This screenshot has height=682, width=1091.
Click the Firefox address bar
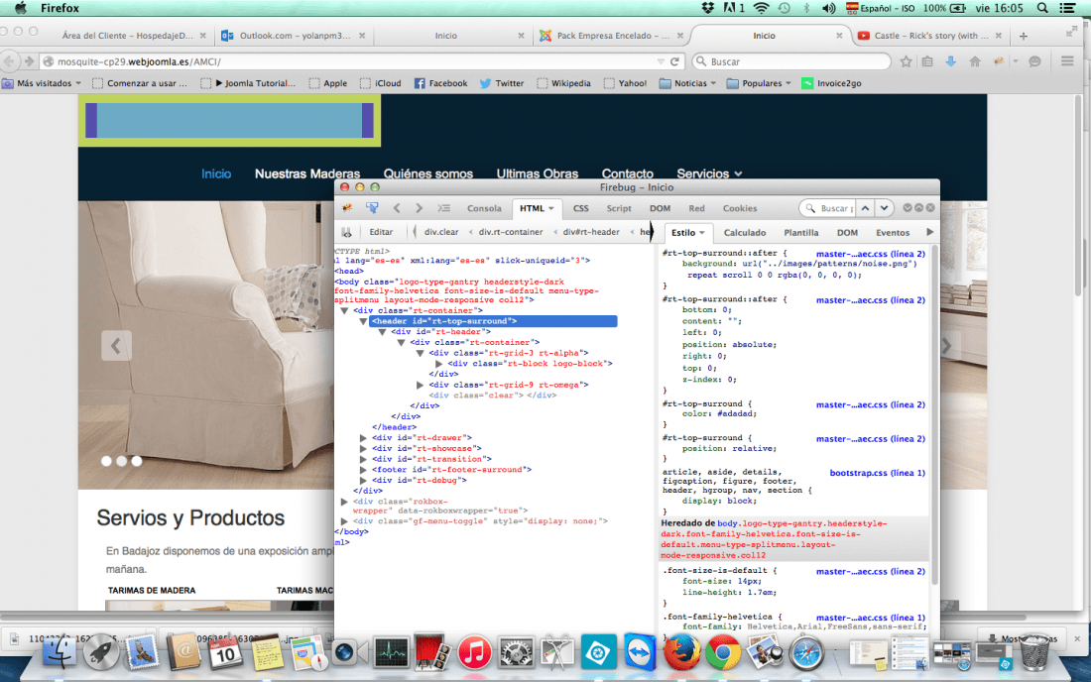coord(362,61)
